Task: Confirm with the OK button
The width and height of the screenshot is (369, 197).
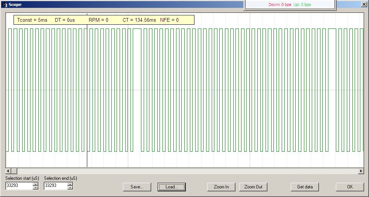Action: [x=350, y=187]
